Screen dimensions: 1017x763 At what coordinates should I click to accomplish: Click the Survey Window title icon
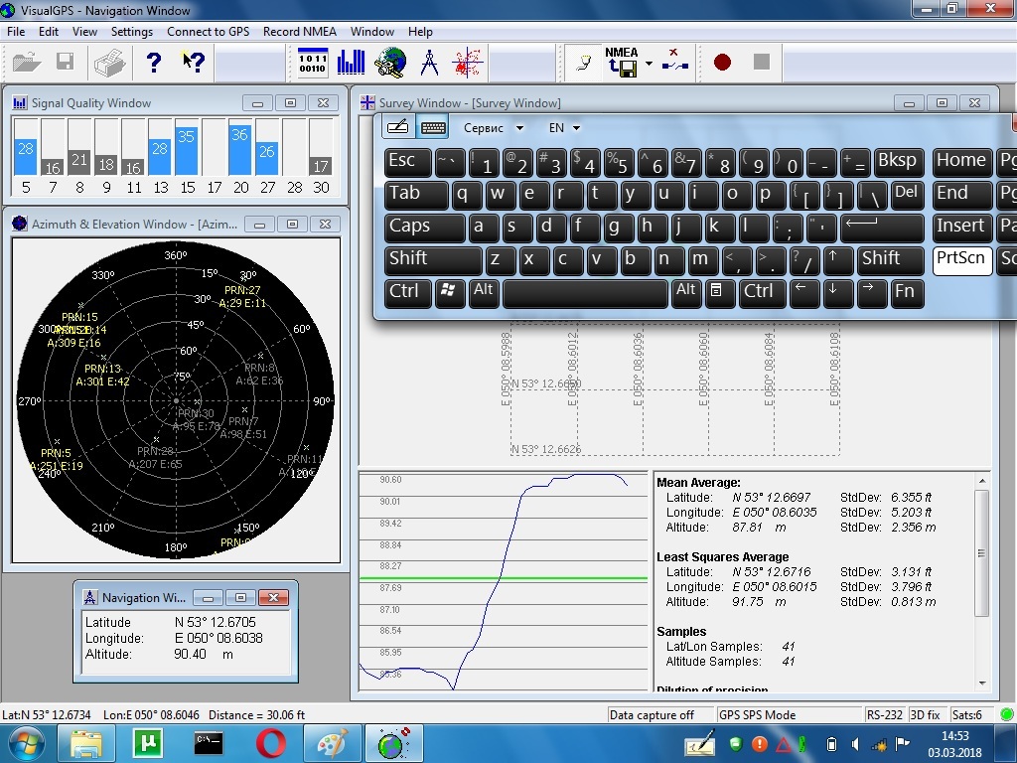point(367,102)
